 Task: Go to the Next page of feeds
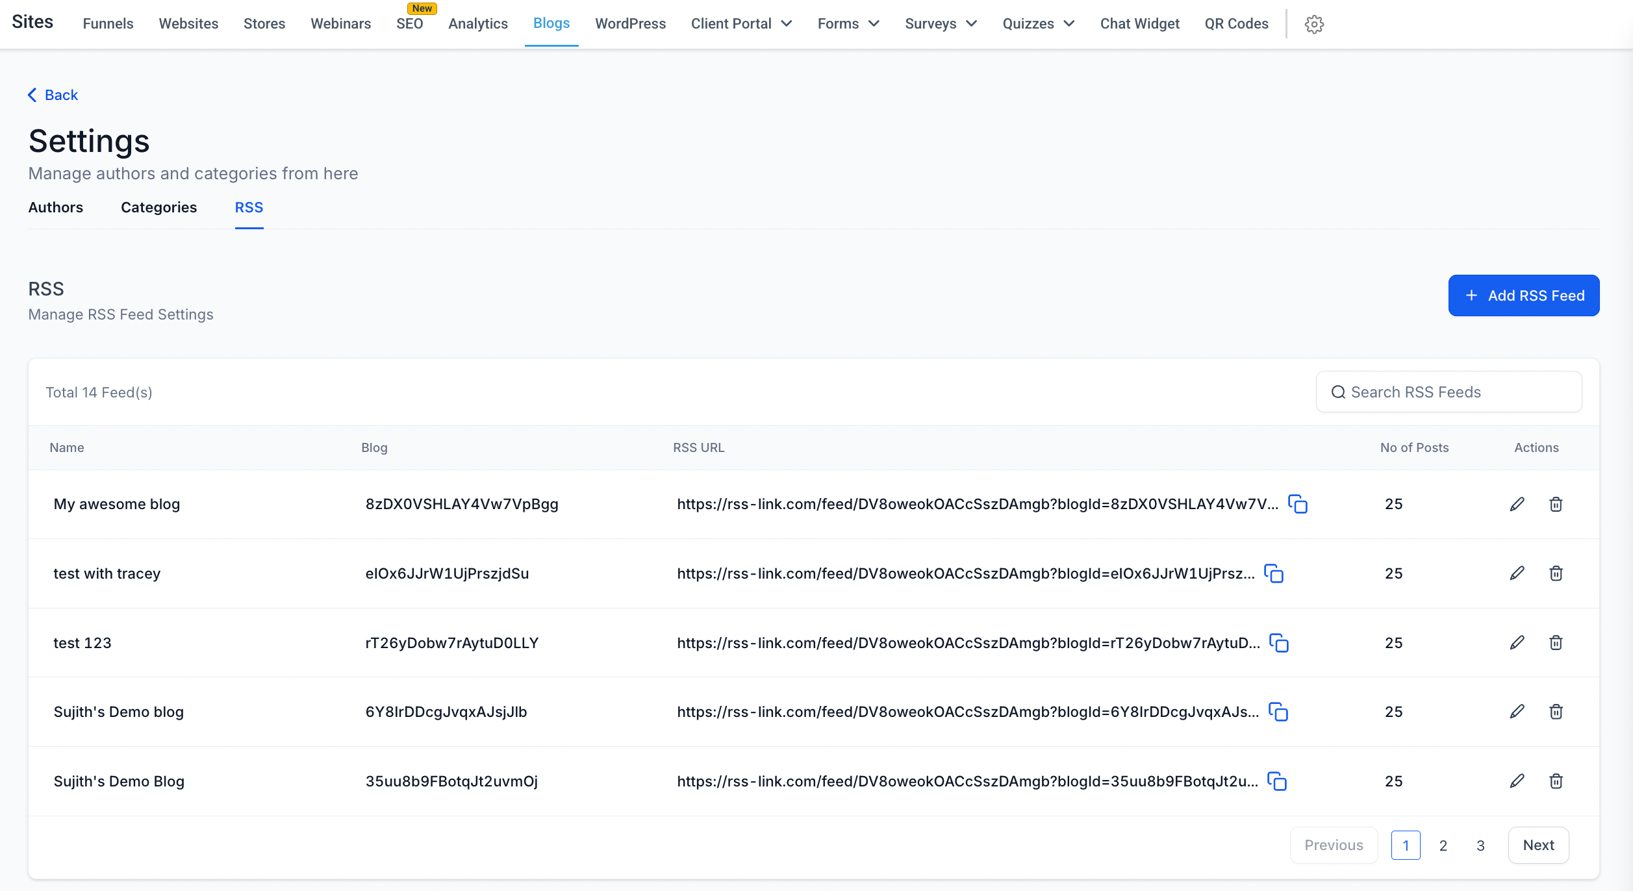(x=1538, y=845)
